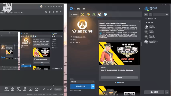Image resolution: width=171 pixels, height=96 pixels.
Task: Click the friends search magnifier icon
Action: click(167, 14)
